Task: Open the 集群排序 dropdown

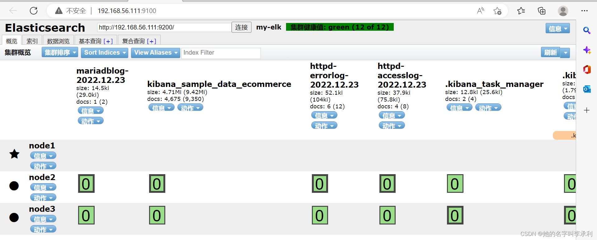Action: click(60, 52)
